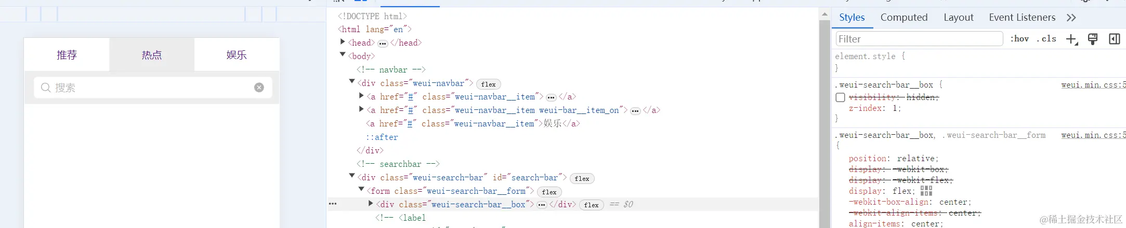Click ellipsis badge in weui-search-bar__box div
This screenshot has width=1126, height=228.
[542, 205]
